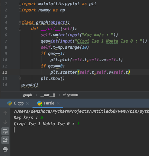Click the Python icon on C.cpp tab
This screenshot has height=156, width=149.
point(10,103)
